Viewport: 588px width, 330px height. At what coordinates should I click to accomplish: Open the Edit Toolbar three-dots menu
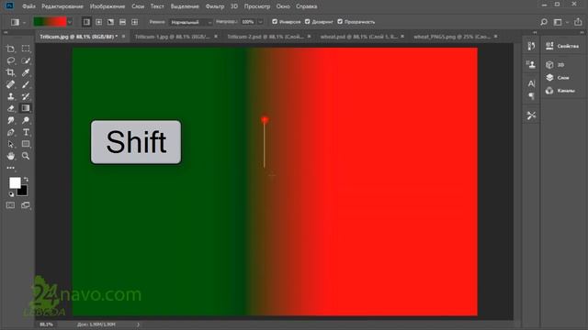pyautogui.click(x=10, y=168)
